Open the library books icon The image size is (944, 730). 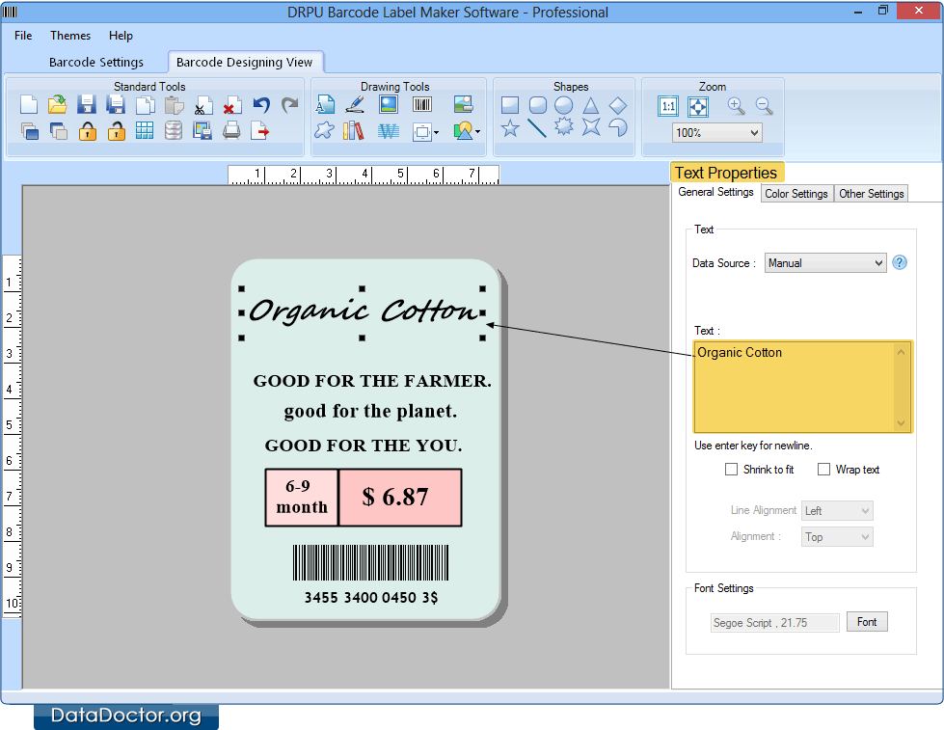(354, 130)
